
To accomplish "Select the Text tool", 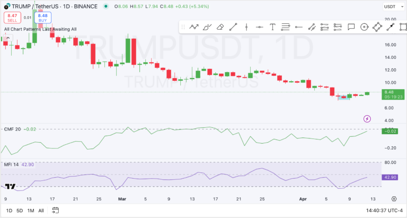I will [272, 27].
